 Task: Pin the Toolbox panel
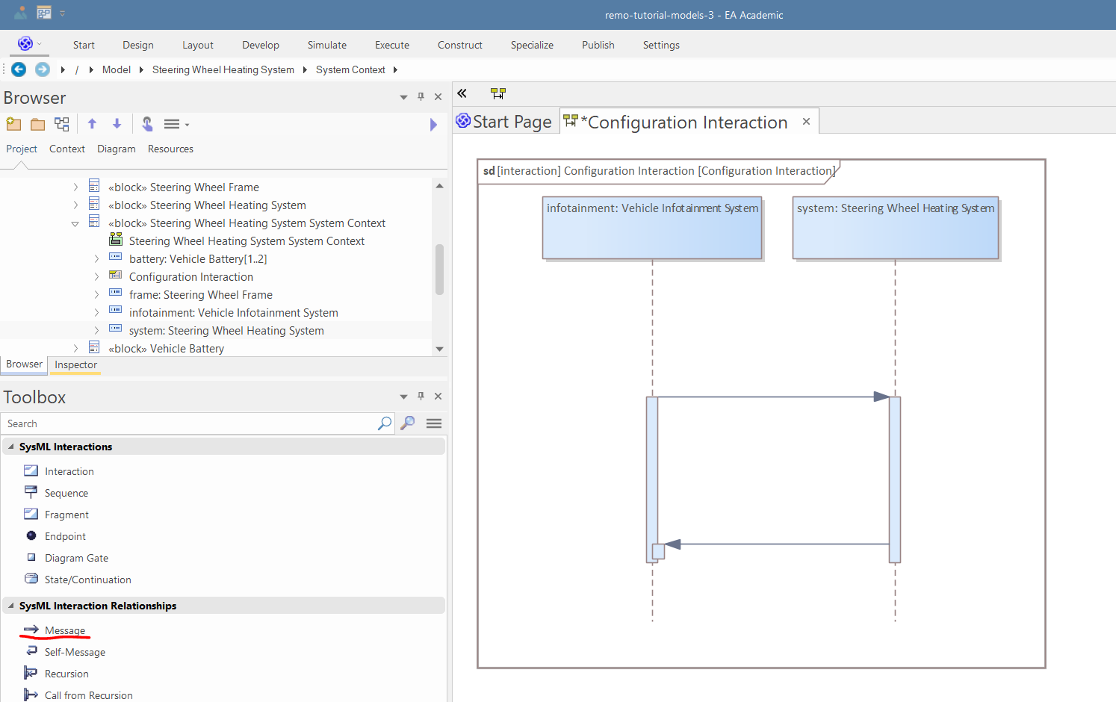pos(421,397)
